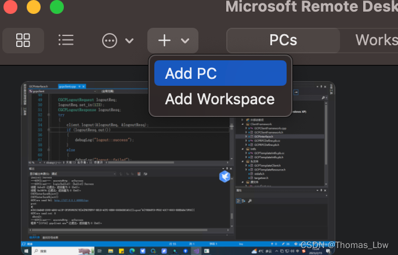Open the http://127.0.0.1 link in Output
This screenshot has width=398, height=255.
[x=71, y=201]
